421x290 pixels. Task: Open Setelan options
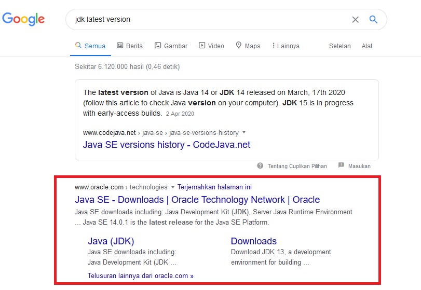pos(340,46)
